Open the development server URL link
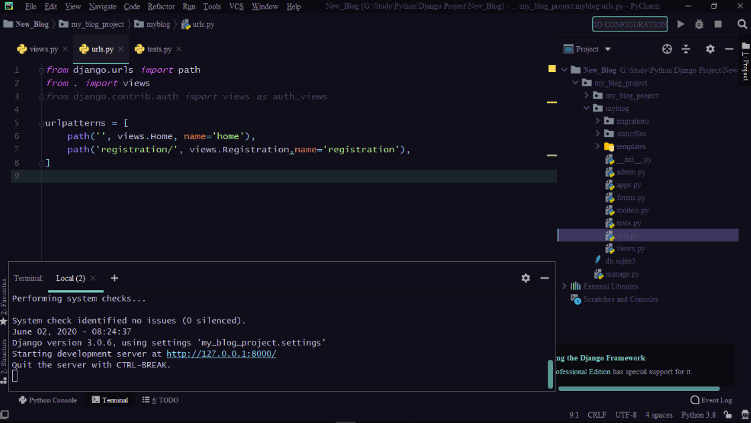The height and width of the screenshot is (423, 751). pyautogui.click(x=222, y=354)
